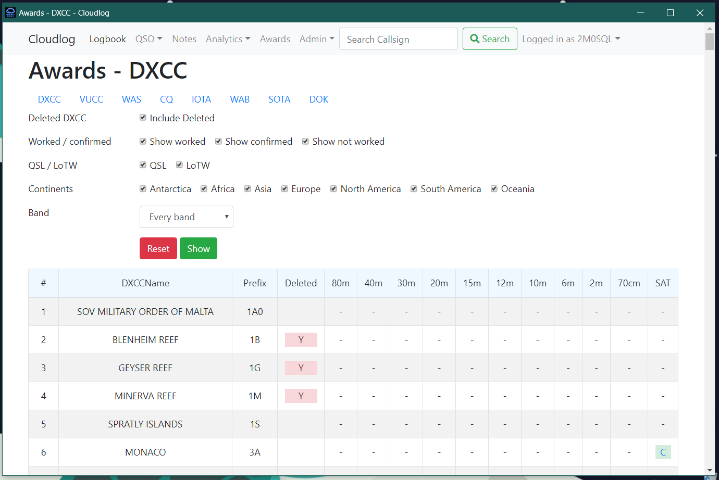The image size is (719, 480).
Task: Toggle the Oceania continent checkbox
Action: click(494, 188)
